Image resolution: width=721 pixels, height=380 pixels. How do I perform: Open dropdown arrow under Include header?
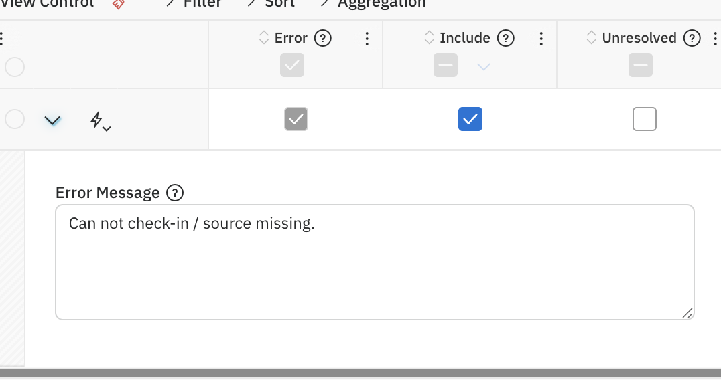point(484,66)
